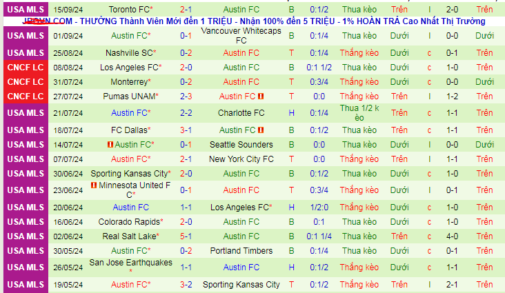505x293 pixels.
Task: Click red card icon before Austin FC, Seattle Sounders row
Action: coord(110,145)
